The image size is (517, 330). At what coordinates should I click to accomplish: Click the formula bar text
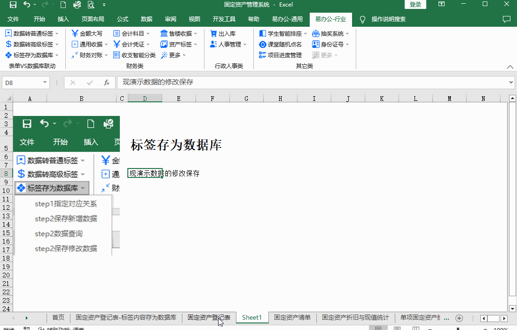158,82
